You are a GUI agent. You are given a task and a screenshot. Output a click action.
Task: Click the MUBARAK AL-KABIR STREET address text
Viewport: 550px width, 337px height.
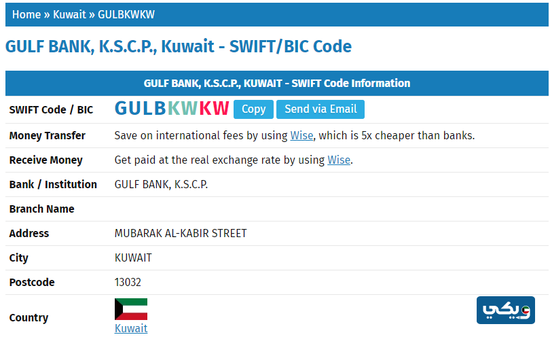[x=181, y=233]
